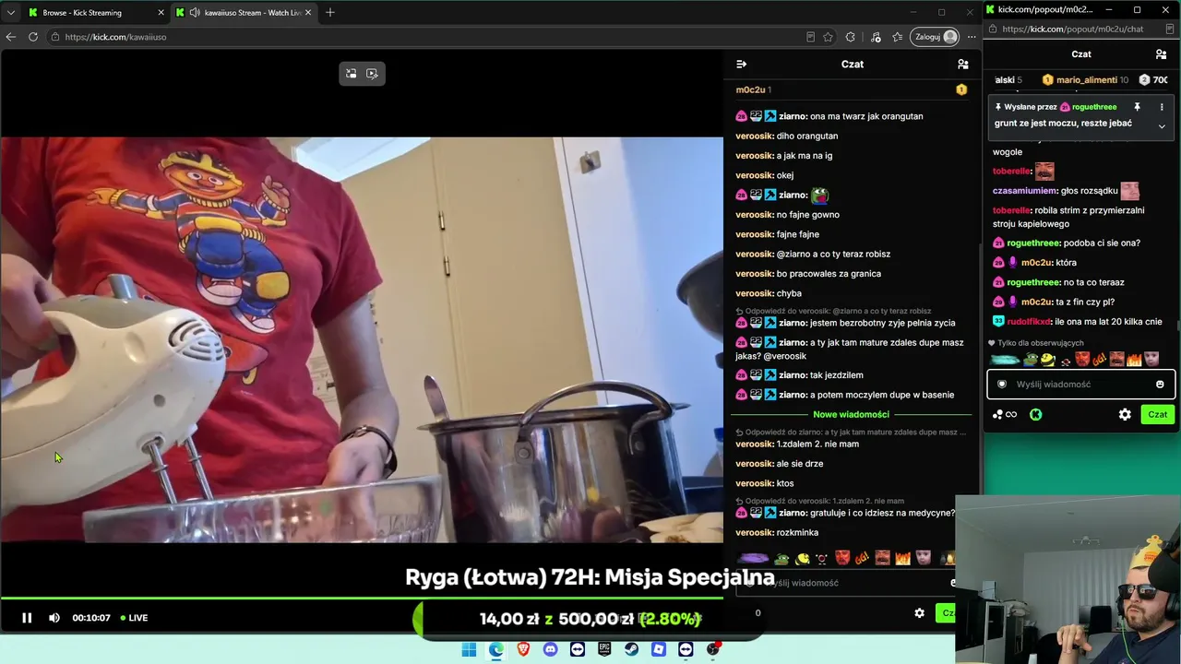The width and height of the screenshot is (1181, 664).
Task: Click picture-in-picture icon above video
Action: click(x=352, y=74)
